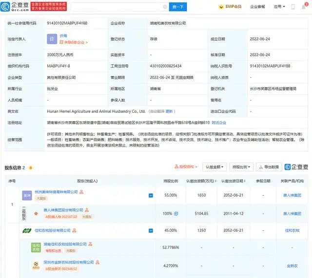
Task: Click the 有股权出质 tag
Action: 53,251
